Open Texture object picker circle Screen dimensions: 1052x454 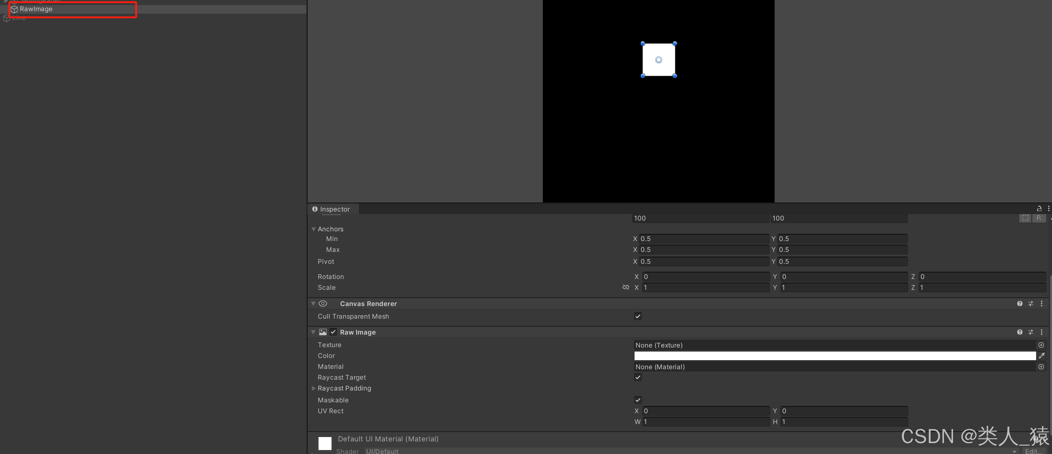1041,345
